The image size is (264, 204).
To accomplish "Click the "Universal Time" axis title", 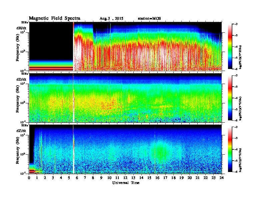I will [x=126, y=183].
